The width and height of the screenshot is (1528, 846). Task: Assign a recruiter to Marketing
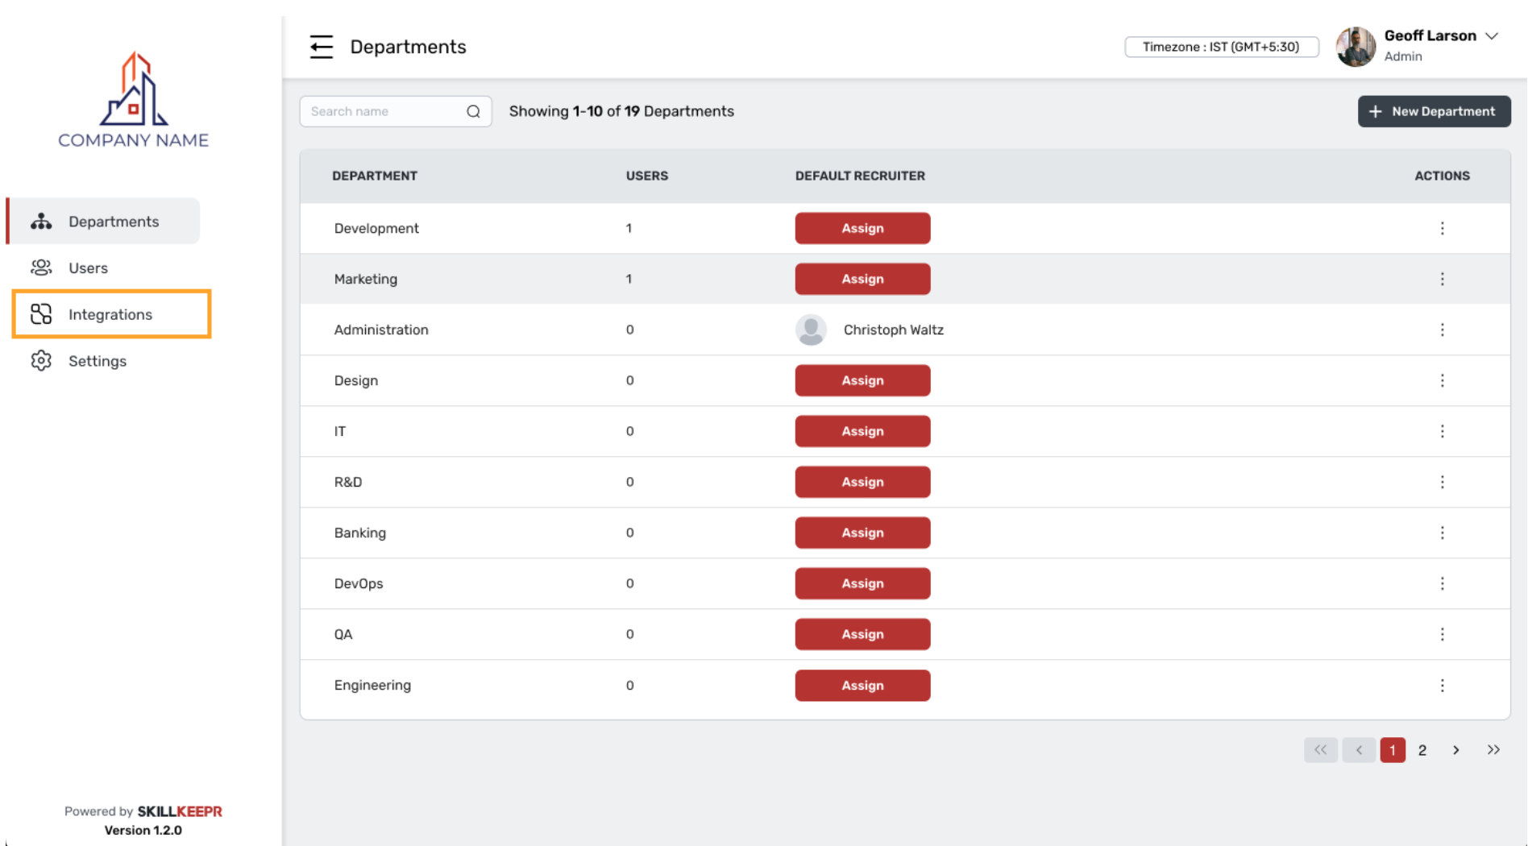point(862,279)
